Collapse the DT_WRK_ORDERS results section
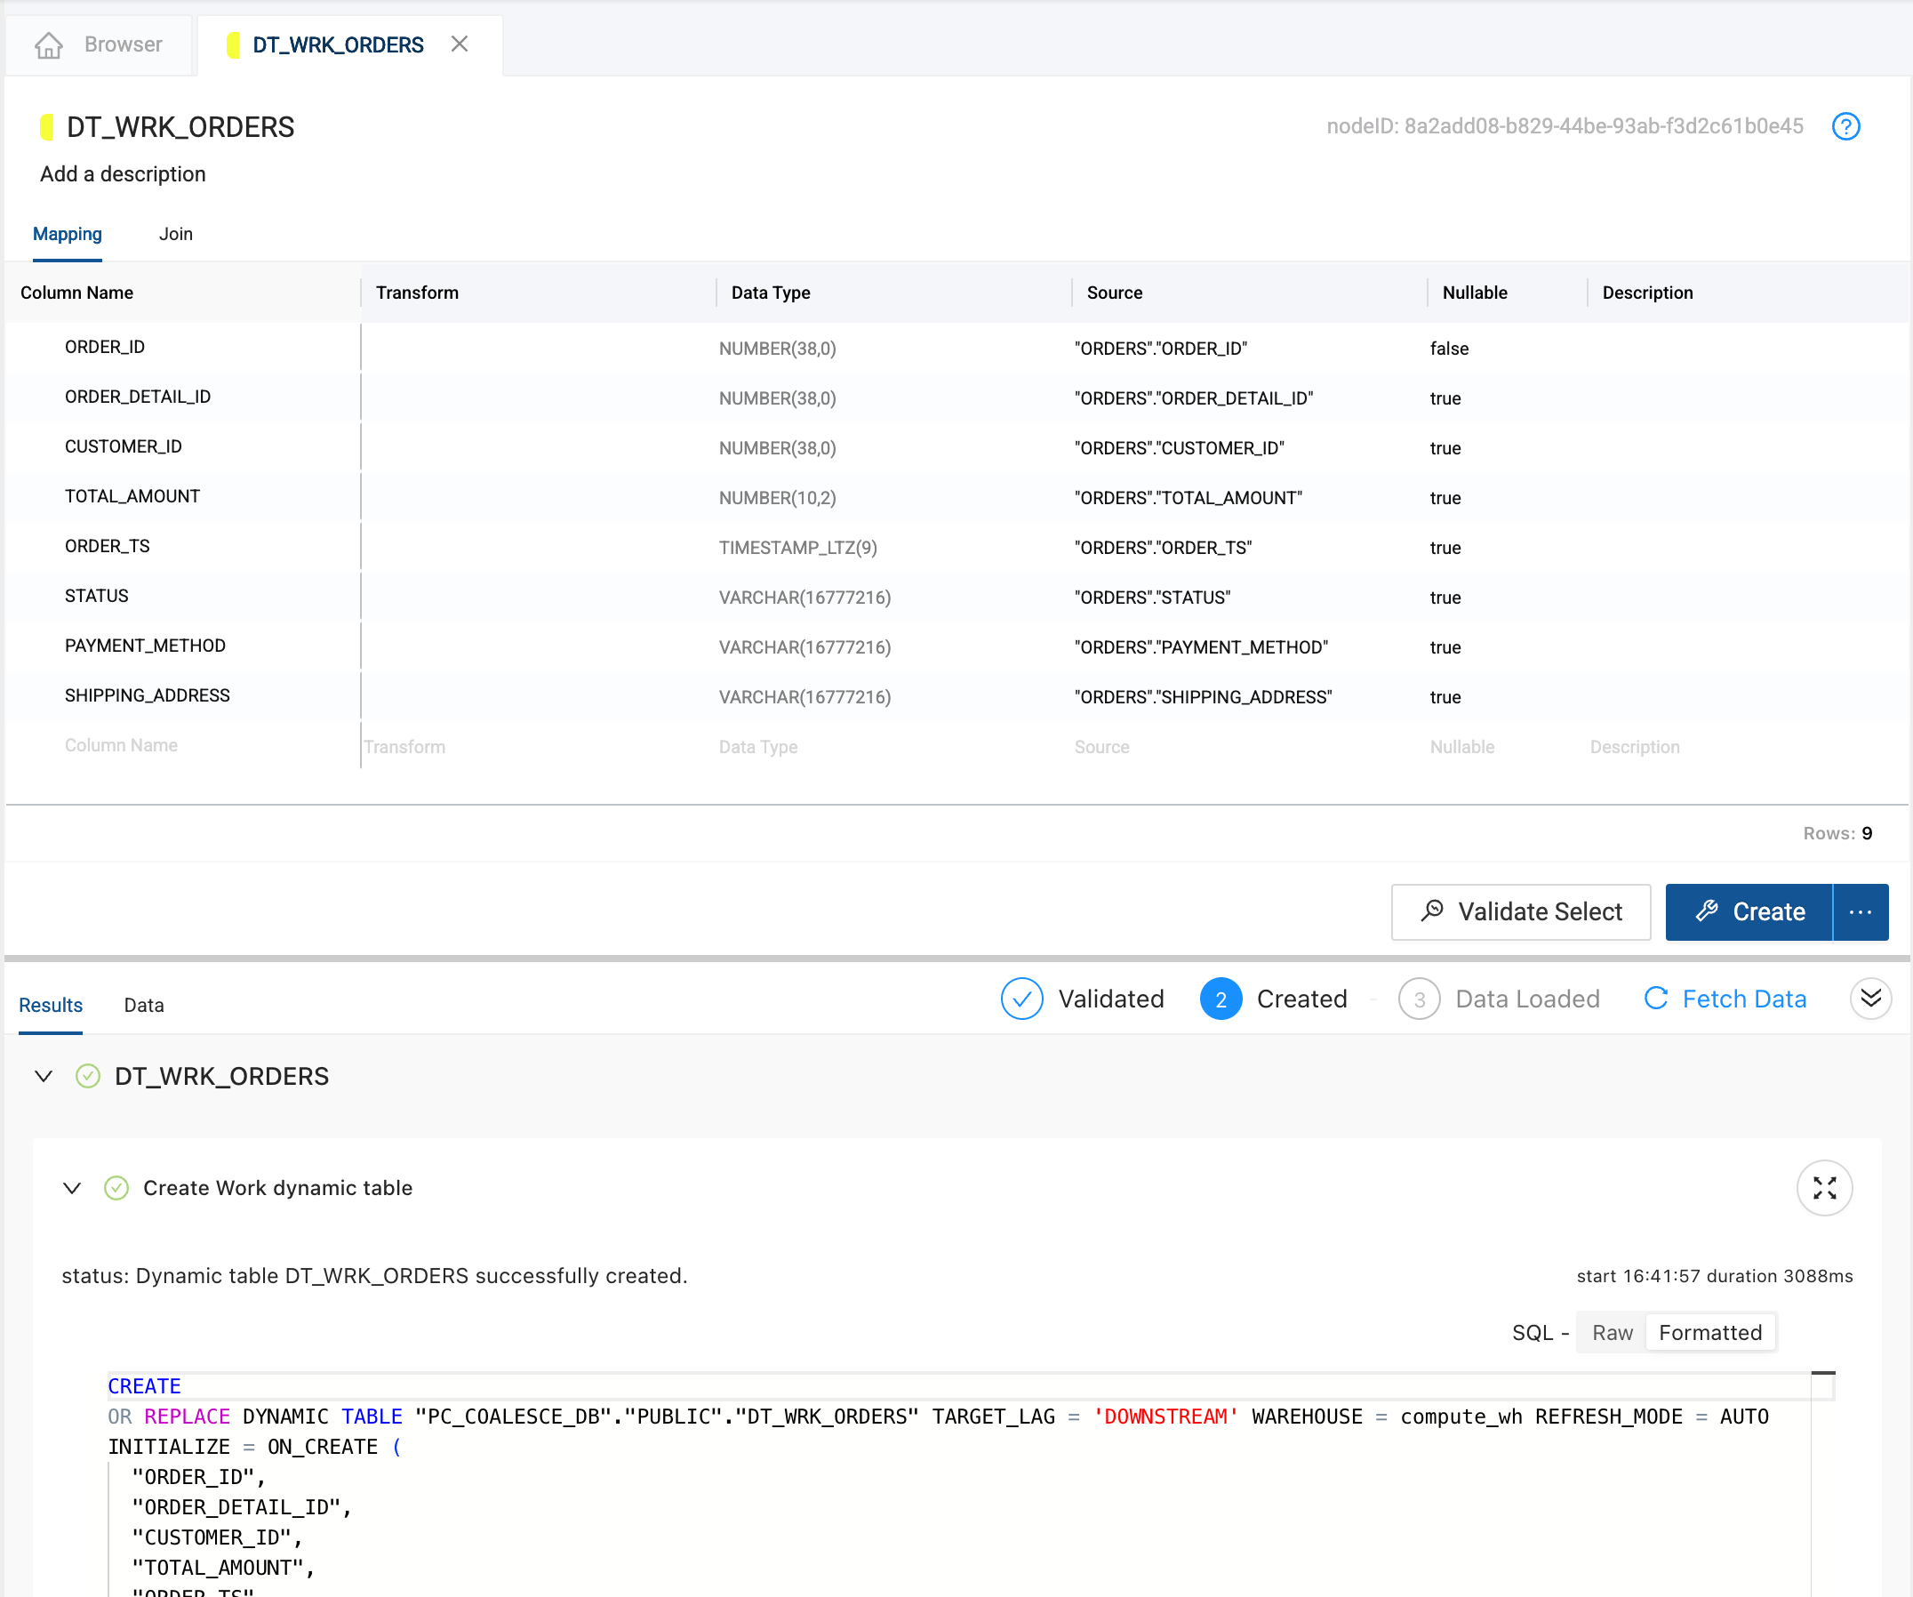 click(44, 1076)
